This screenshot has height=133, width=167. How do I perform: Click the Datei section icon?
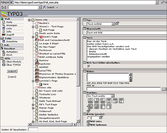click(2, 38)
